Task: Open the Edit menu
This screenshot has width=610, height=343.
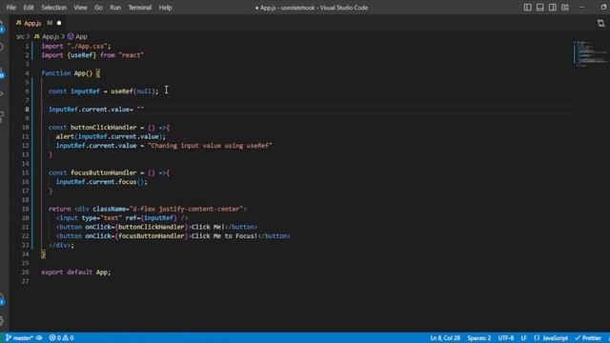Action: coord(29,8)
